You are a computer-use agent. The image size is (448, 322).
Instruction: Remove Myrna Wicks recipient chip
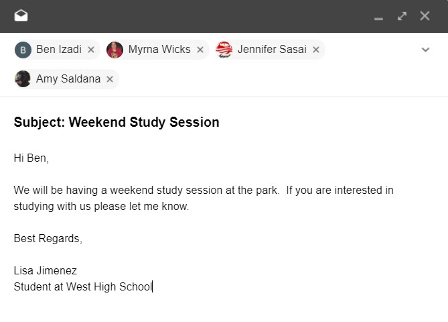coord(200,50)
